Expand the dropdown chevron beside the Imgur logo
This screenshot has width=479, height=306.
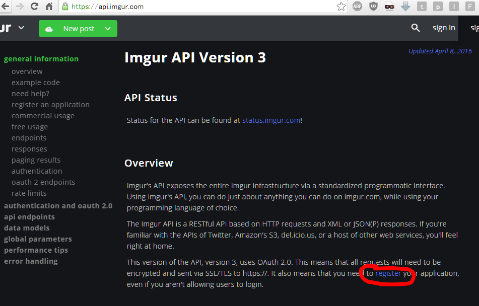[21, 28]
